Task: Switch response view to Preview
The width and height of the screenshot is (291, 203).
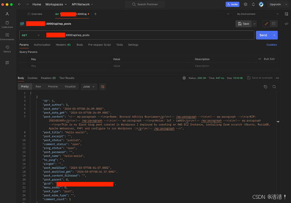Action: coord(53,87)
